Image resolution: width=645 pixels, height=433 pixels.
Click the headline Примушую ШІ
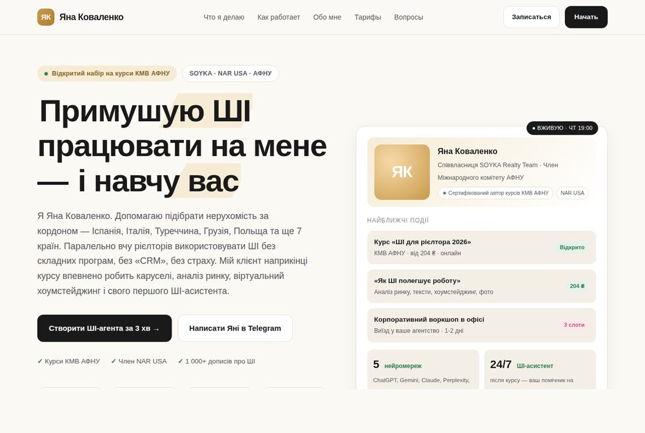[x=144, y=111]
